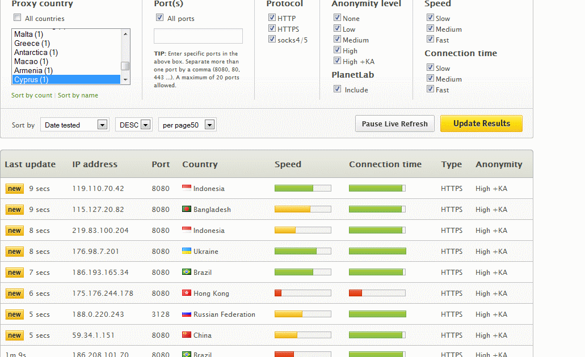Click the connection time bar for Ukraine proxy
The width and height of the screenshot is (585, 357).
tap(377, 252)
